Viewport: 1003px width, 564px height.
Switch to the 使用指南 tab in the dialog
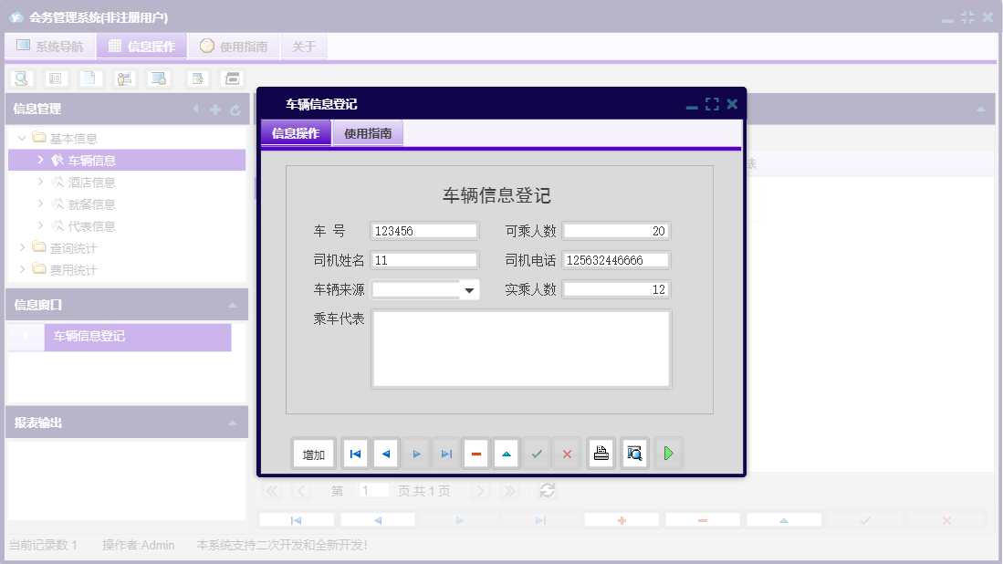[368, 131]
